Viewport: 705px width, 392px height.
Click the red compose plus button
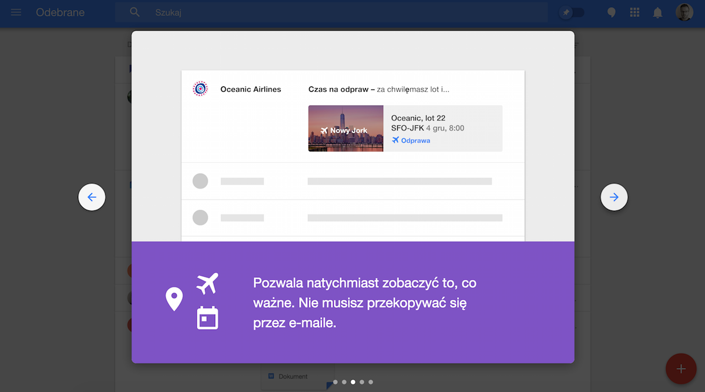coord(681,369)
